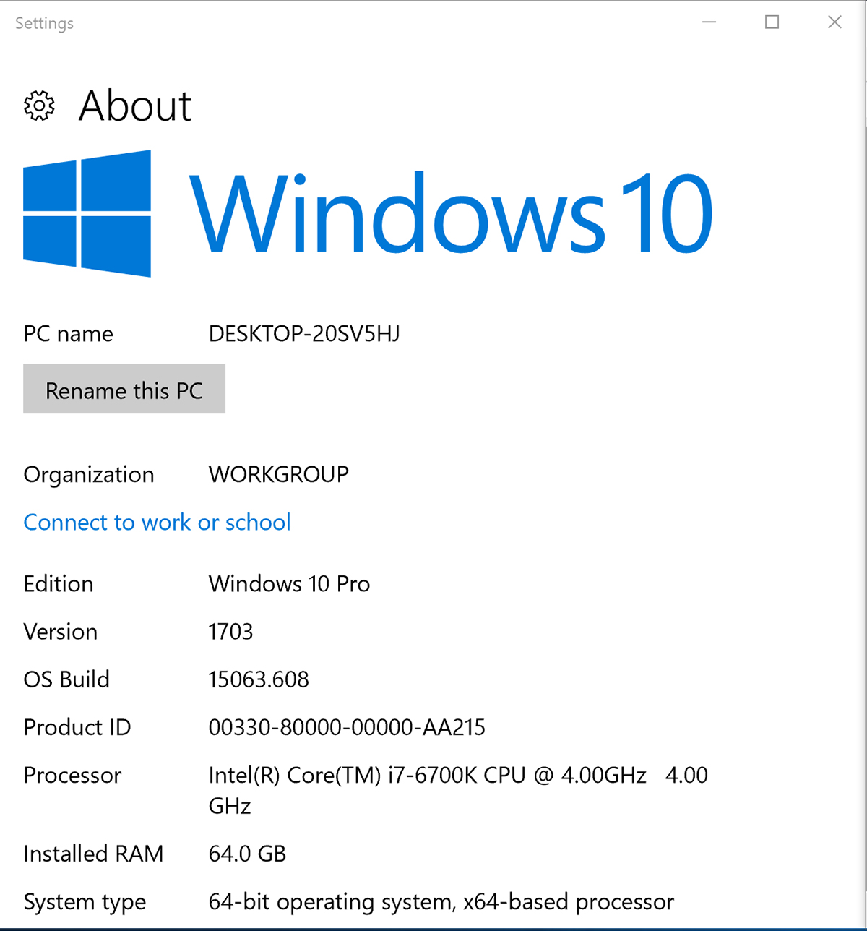Click the Windows logo graphic
The image size is (867, 931).
[x=87, y=213]
